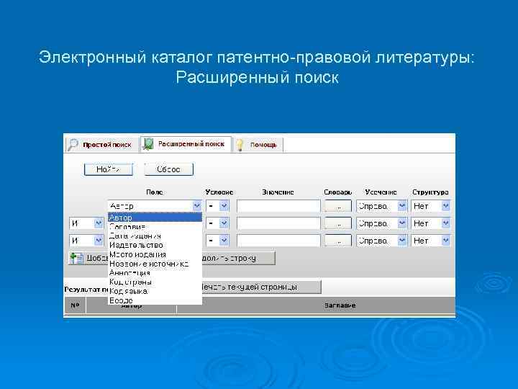
Task: Open the third row И logic dropdown
Action: point(86,241)
